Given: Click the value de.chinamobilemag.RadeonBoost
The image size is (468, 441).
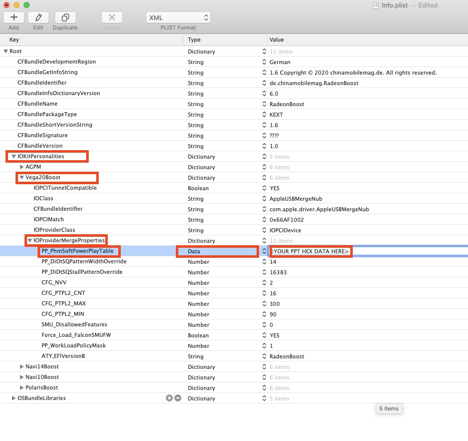Looking at the screenshot, I should (314, 83).
